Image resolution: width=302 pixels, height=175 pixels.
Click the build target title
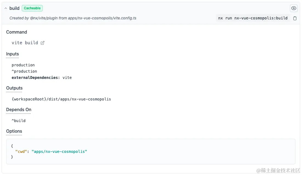15,8
